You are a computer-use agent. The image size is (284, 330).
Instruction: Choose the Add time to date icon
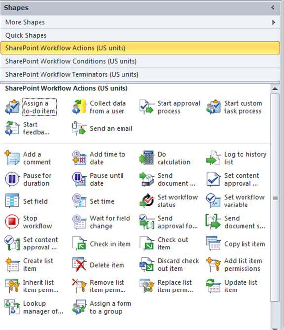79,158
